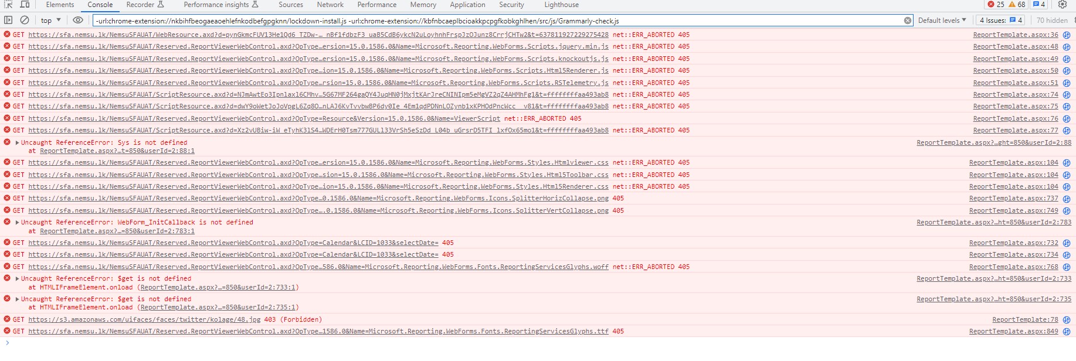Screen dimensions: 1076x361
Task: Switch to the Elements tab
Action: (x=60, y=4)
